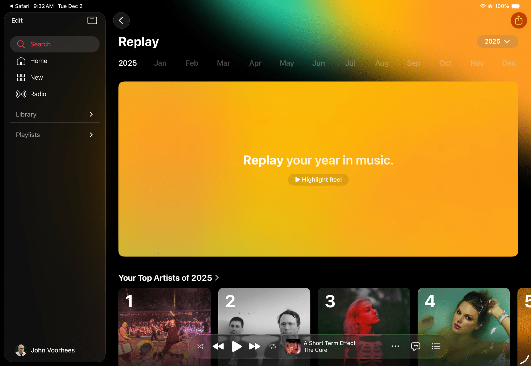
Task: Tap the John Voorhees profile photo
Action: (x=21, y=350)
